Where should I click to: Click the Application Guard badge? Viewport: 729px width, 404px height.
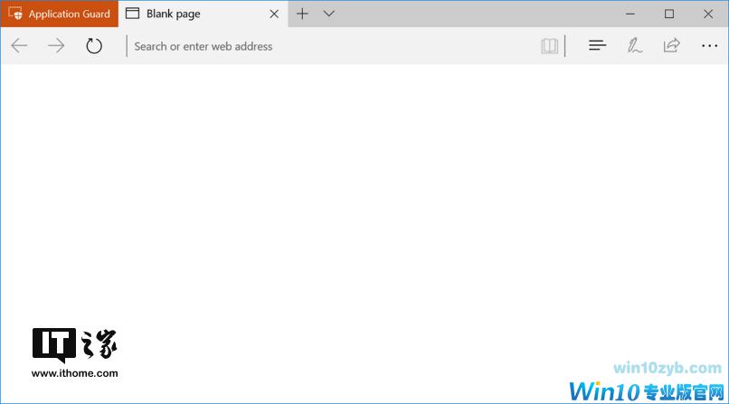(x=60, y=14)
